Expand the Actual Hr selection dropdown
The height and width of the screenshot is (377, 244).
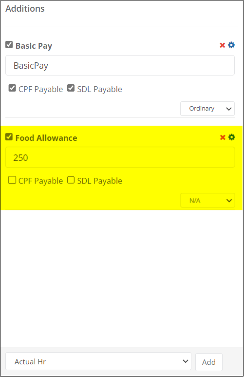[98, 361]
